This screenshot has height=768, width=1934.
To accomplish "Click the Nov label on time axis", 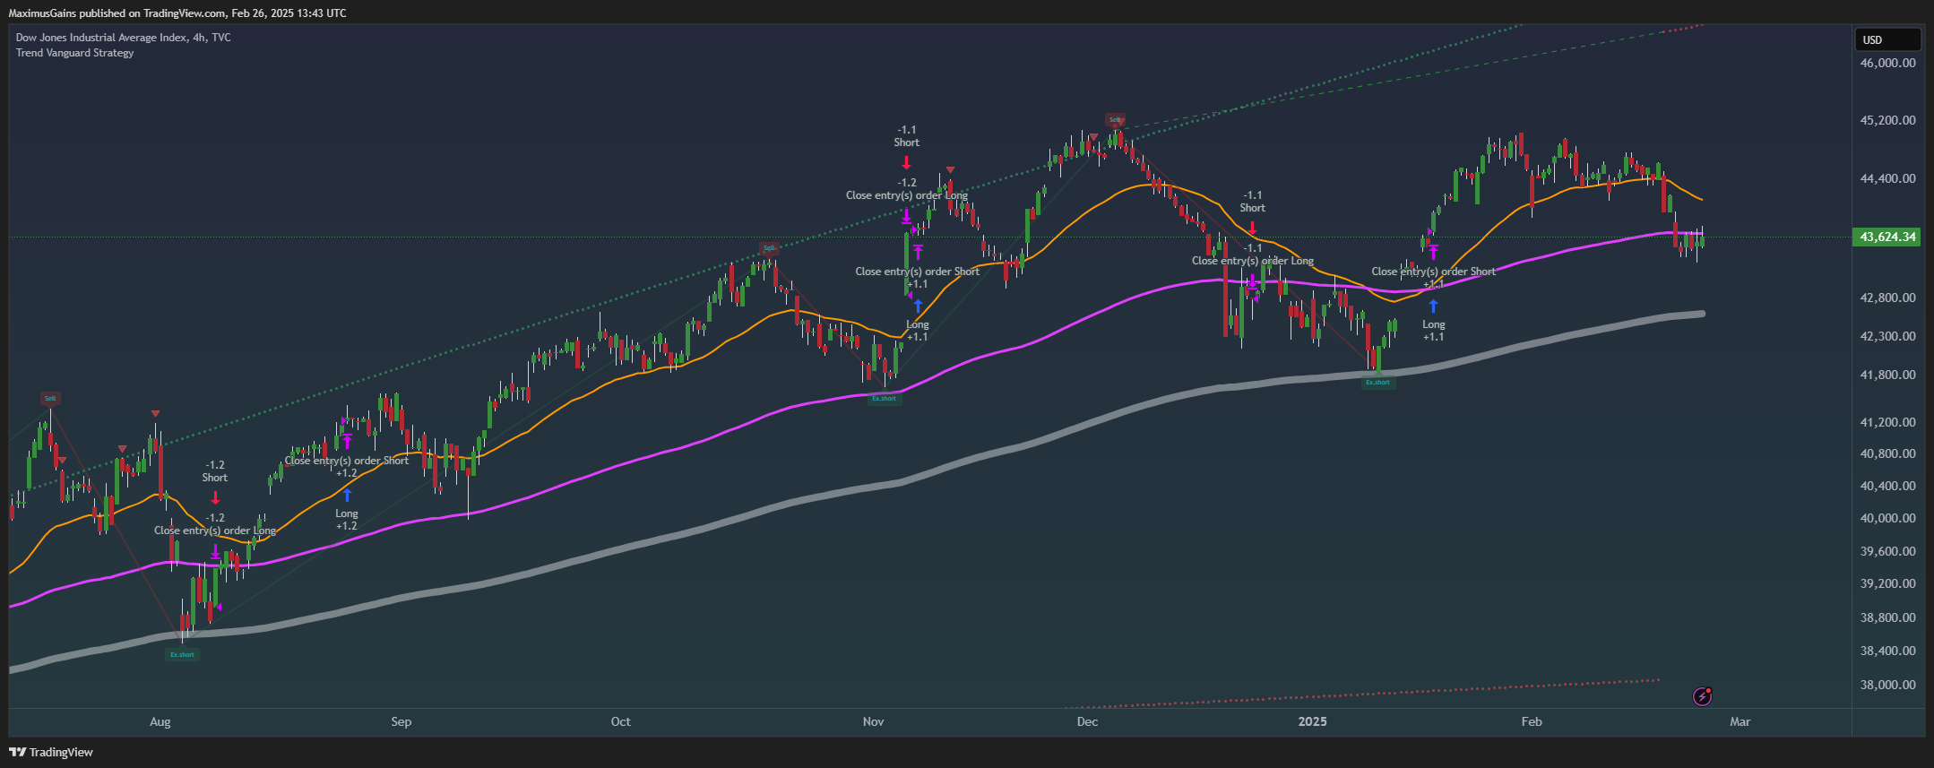I will pyautogui.click(x=873, y=721).
